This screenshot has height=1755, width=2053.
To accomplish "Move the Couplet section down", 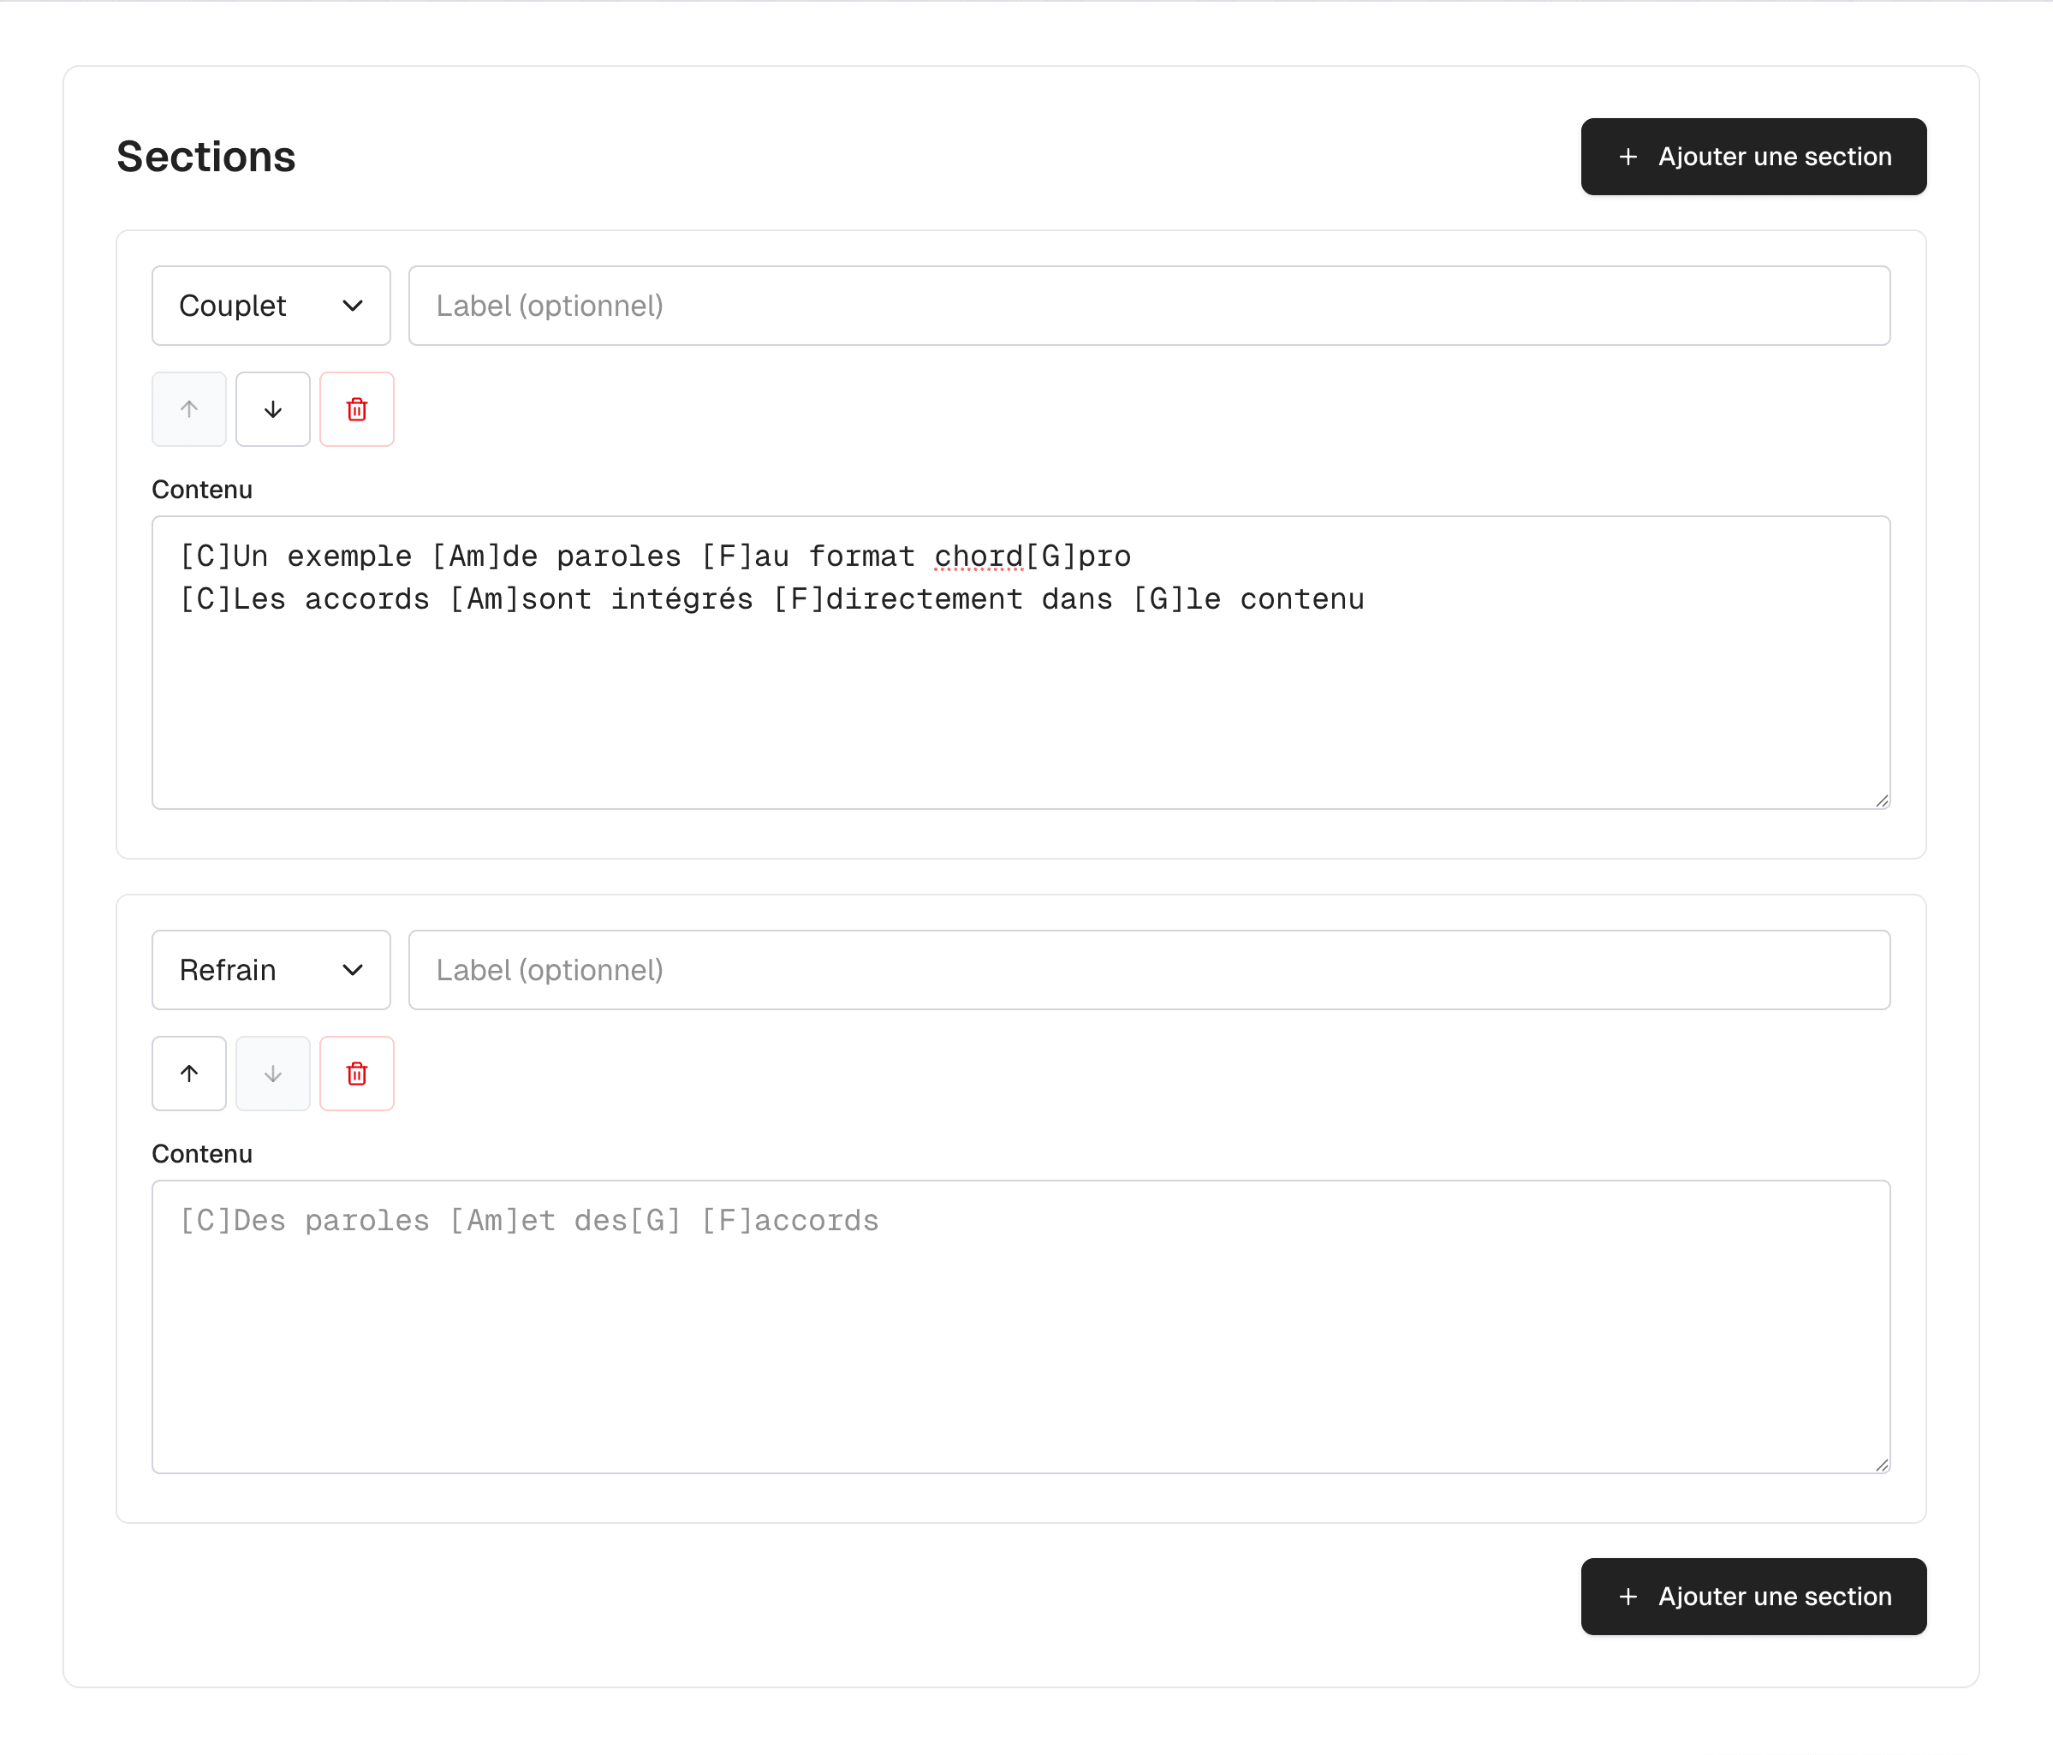I will tap(272, 409).
